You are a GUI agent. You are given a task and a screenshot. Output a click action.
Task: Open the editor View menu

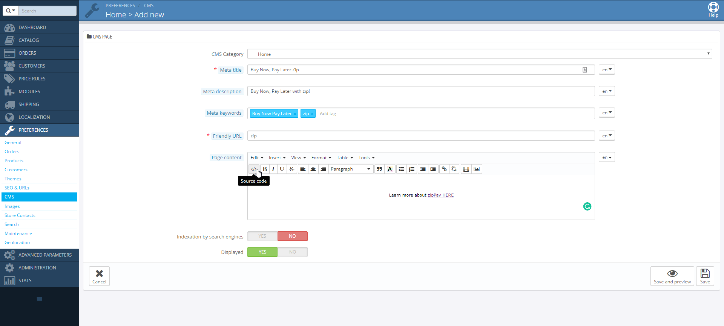pyautogui.click(x=298, y=158)
